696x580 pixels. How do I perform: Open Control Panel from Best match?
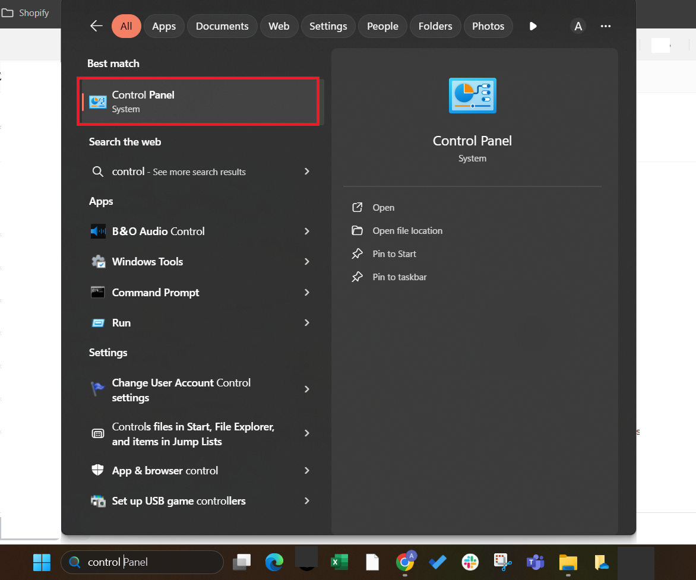[199, 102]
